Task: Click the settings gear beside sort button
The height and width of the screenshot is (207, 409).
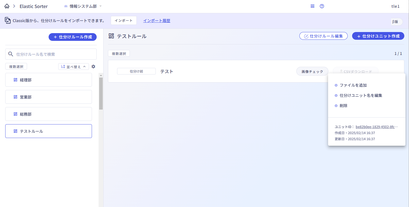Action: click(x=93, y=67)
